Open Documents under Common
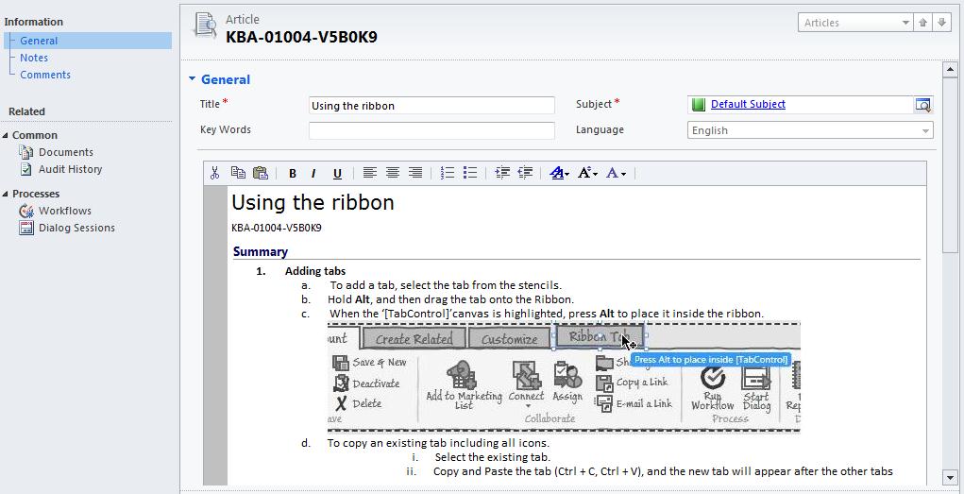Screen dimensions: 964x494 [66, 152]
